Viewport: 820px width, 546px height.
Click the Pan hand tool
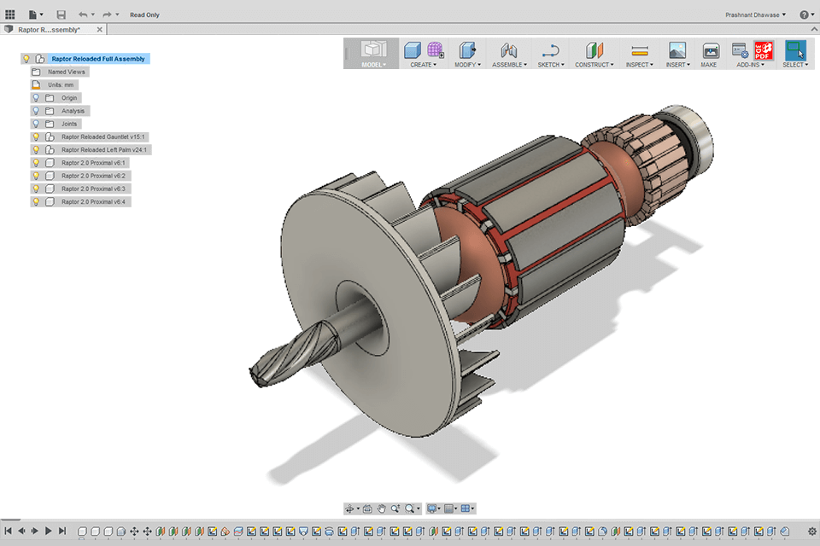pyautogui.click(x=382, y=508)
